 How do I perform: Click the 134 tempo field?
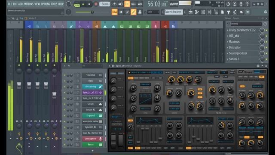click(x=104, y=4)
